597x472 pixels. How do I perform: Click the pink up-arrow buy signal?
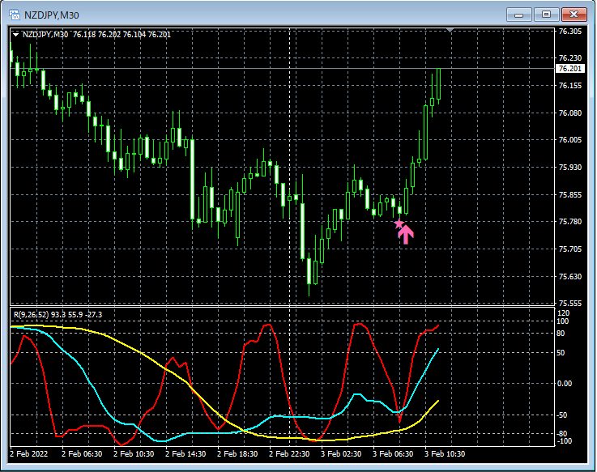[406, 234]
